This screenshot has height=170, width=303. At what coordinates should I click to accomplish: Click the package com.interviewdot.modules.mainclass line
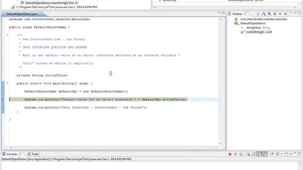point(50,19)
